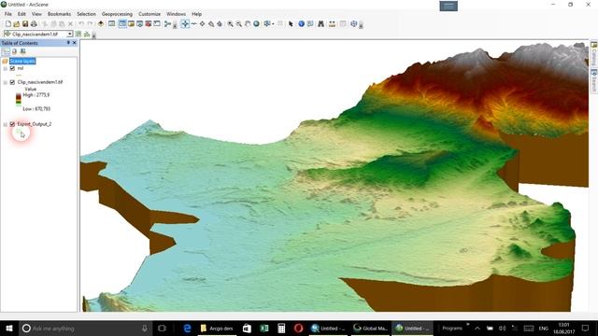
Task: Open the Search side tab
Action: click(594, 80)
